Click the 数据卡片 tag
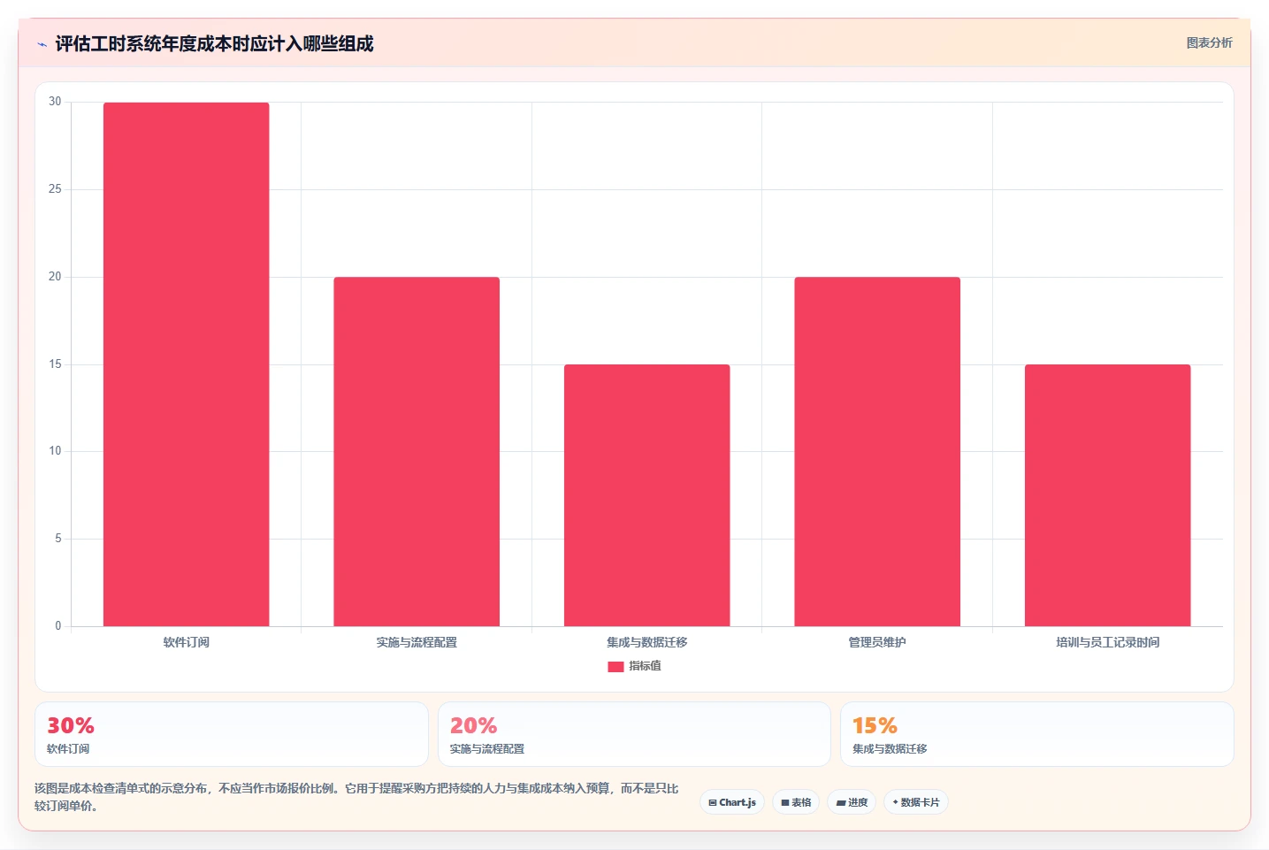The image size is (1269, 850). [916, 802]
